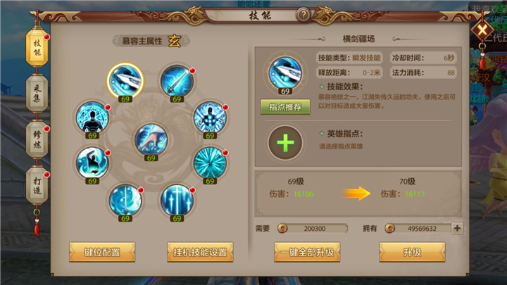Open 键位配置 key configuration
507x285 pixels.
pyautogui.click(x=102, y=252)
